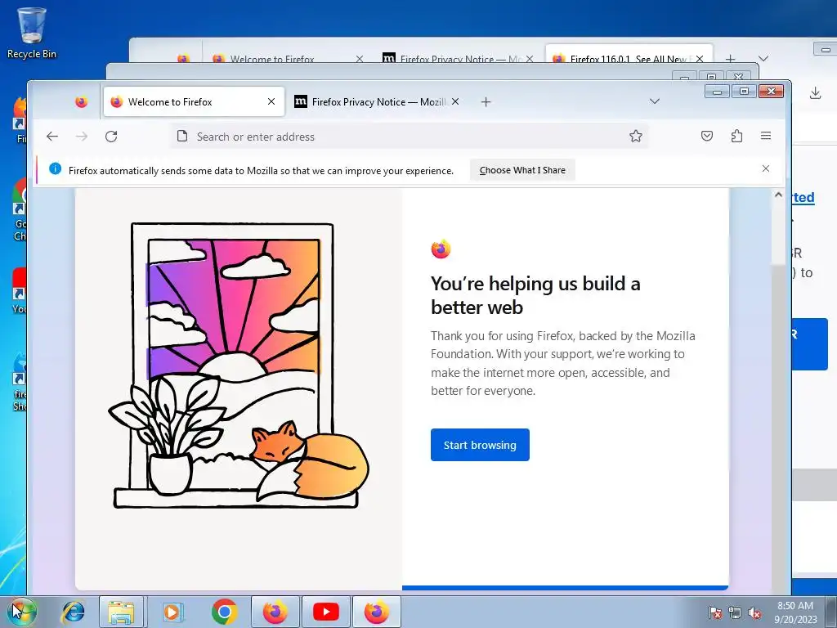Open Windows Start menu
The width and height of the screenshot is (837, 628).
click(20, 612)
